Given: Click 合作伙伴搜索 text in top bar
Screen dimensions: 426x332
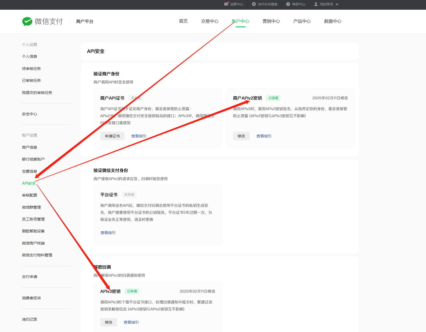Looking at the screenshot, I should click(268, 4).
